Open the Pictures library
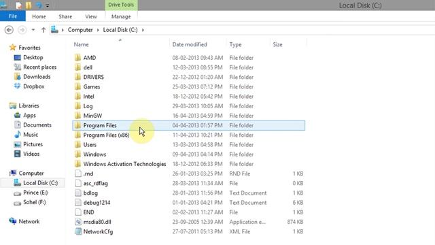The image size is (435, 245). coord(33,144)
